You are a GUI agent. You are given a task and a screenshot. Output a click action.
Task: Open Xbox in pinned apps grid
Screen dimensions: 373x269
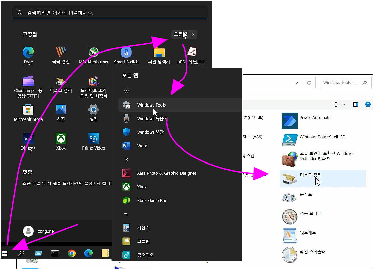[61, 142]
